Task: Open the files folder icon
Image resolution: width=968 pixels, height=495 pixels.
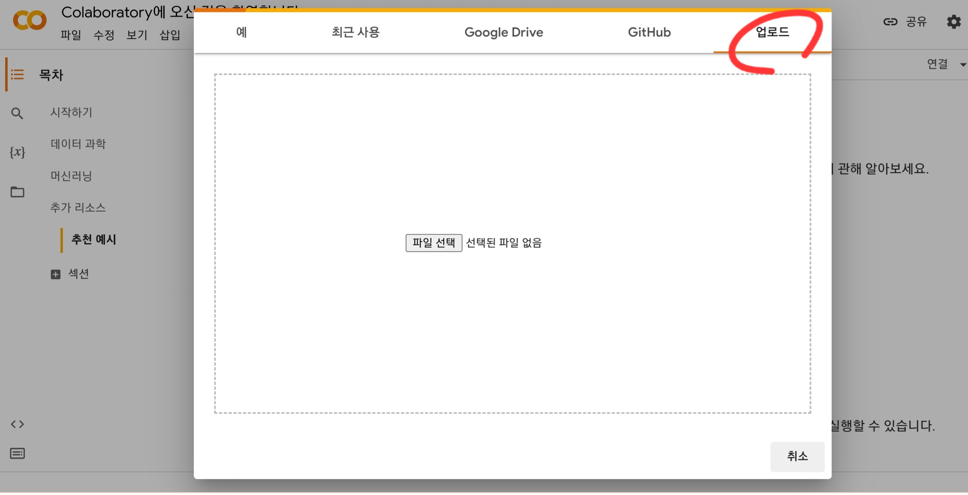Action: pos(17,192)
